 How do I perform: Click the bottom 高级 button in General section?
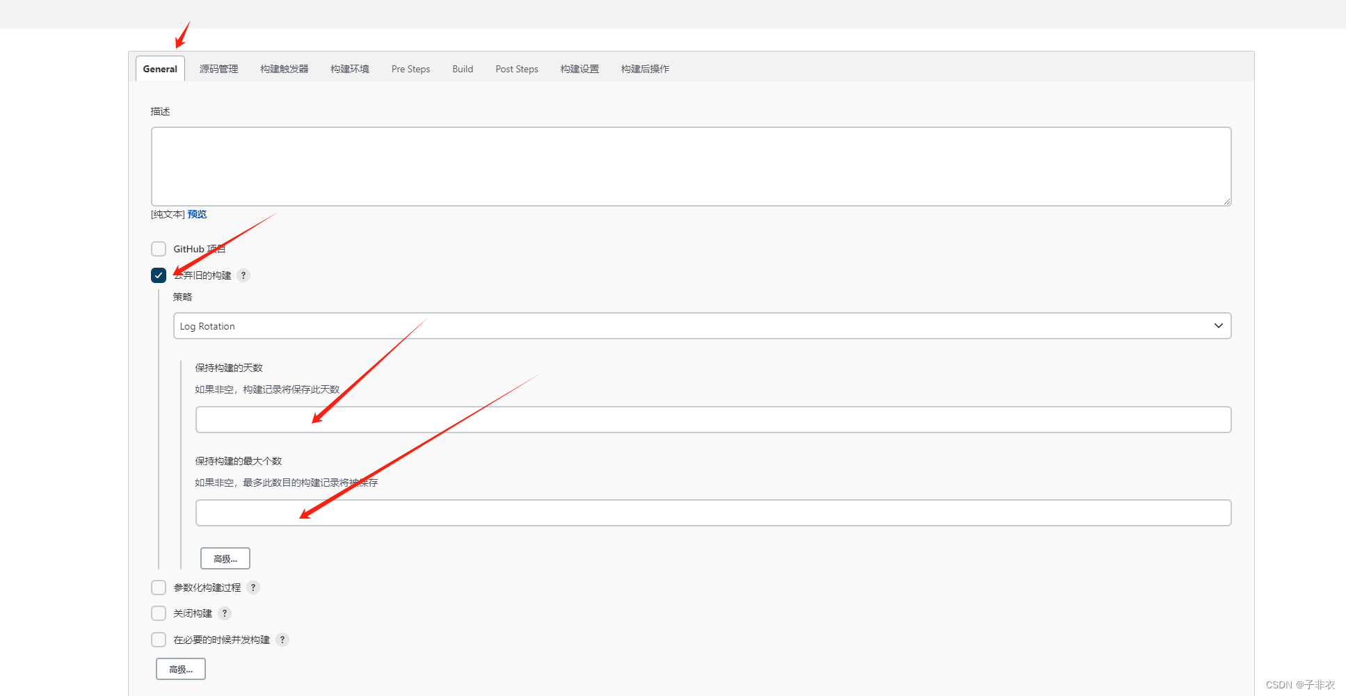coord(181,669)
